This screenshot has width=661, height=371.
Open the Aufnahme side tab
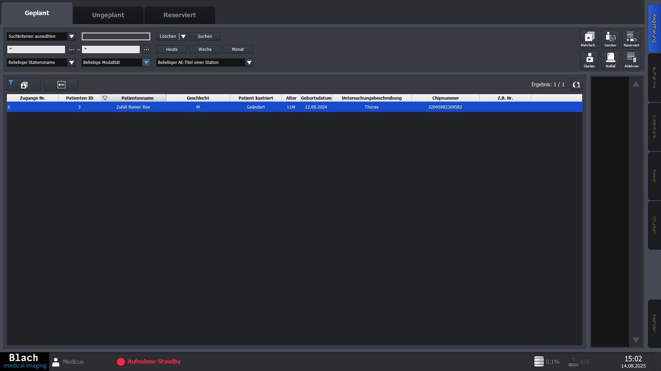[x=654, y=77]
